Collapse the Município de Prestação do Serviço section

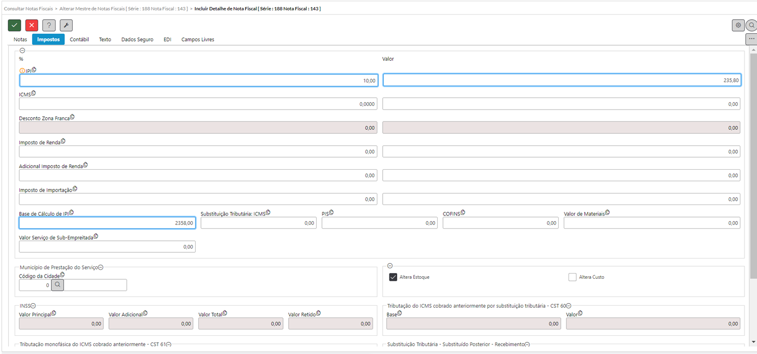point(101,267)
